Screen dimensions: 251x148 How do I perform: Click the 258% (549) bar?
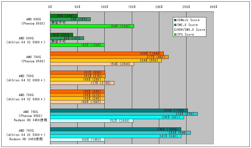coord(120,133)
